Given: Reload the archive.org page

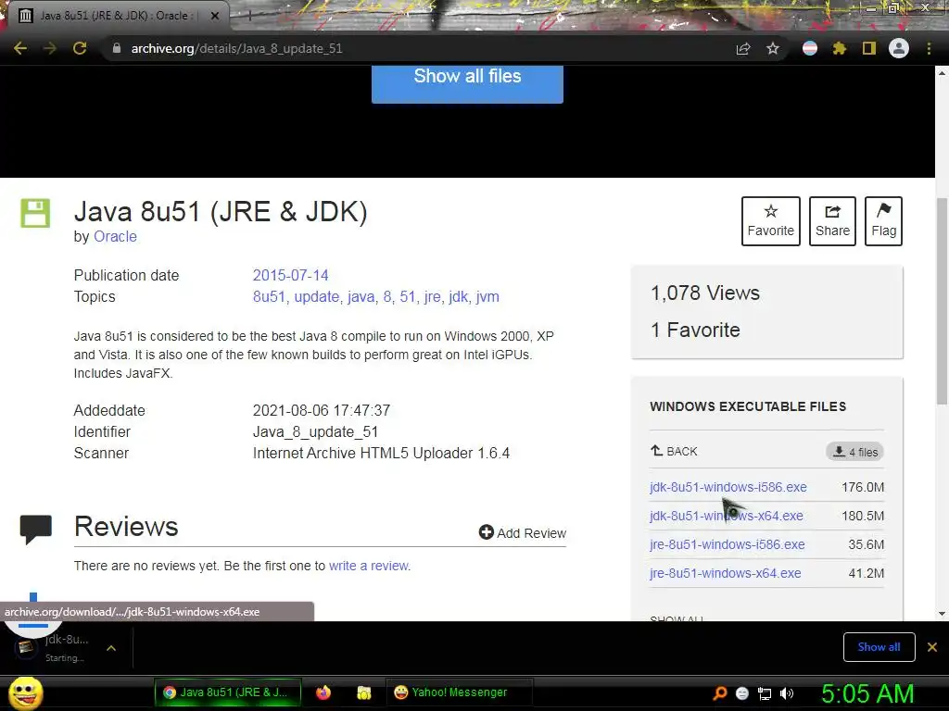Looking at the screenshot, I should click(x=80, y=48).
